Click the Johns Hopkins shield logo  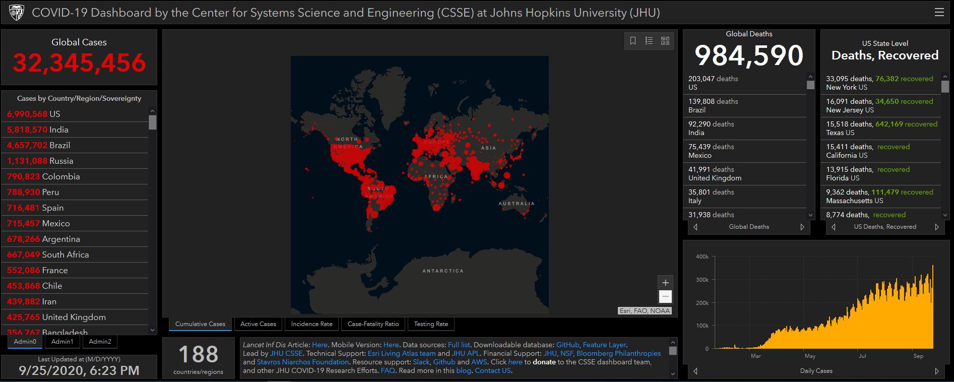click(16, 13)
